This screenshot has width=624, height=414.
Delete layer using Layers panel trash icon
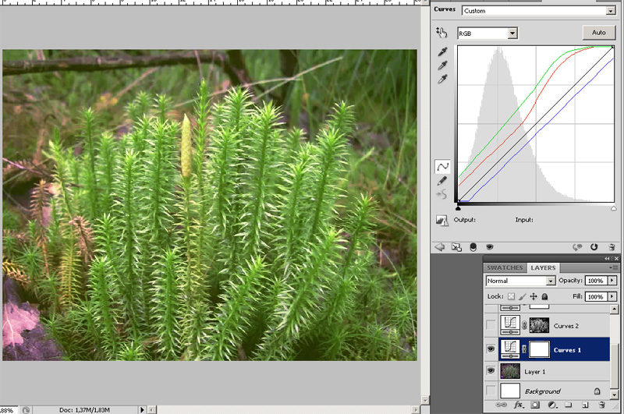pos(602,405)
